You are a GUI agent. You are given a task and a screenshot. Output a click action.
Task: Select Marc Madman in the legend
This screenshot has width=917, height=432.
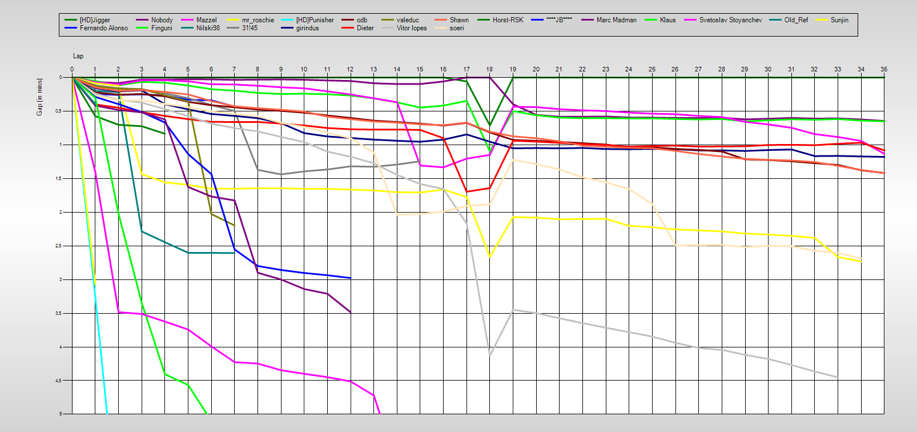(x=616, y=20)
